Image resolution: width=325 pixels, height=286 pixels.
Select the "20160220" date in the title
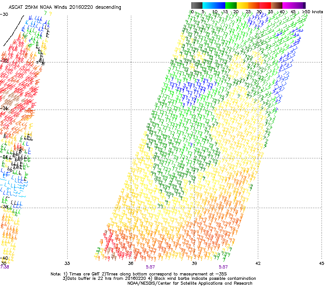(x=81, y=7)
